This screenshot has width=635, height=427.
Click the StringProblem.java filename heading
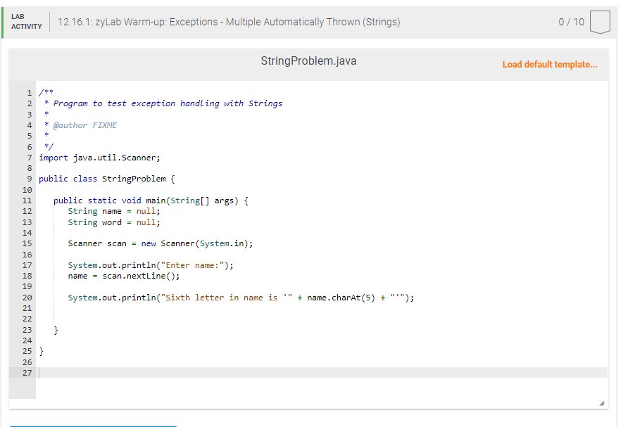(x=308, y=61)
